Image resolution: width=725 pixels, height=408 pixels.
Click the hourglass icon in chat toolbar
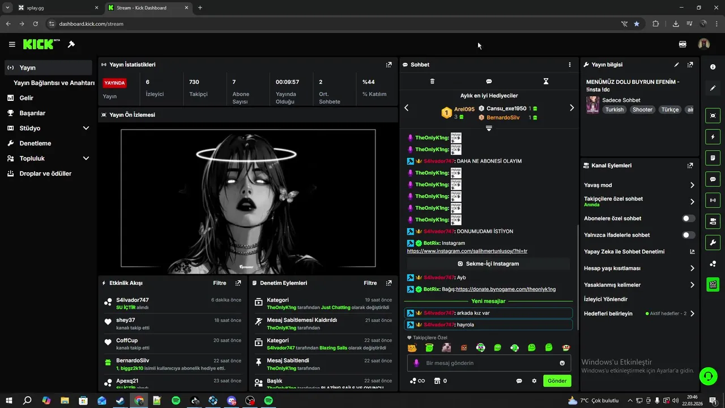coord(546,82)
